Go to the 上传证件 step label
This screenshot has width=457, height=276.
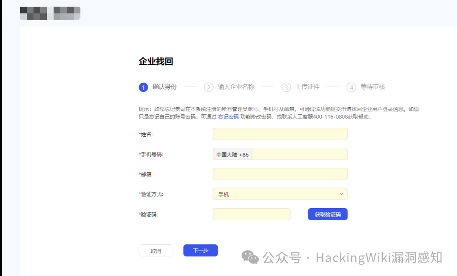point(307,87)
